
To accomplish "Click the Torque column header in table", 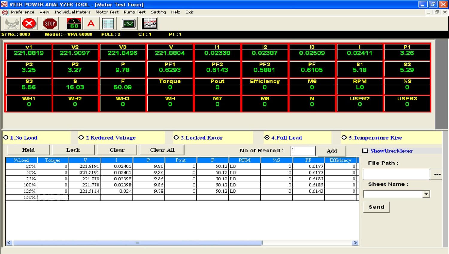I will pyautogui.click(x=53, y=160).
